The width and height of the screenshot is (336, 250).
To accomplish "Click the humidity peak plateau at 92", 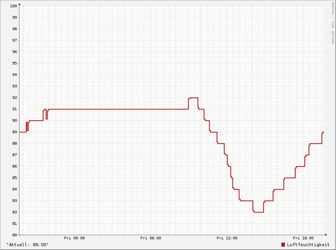I will coord(194,98).
